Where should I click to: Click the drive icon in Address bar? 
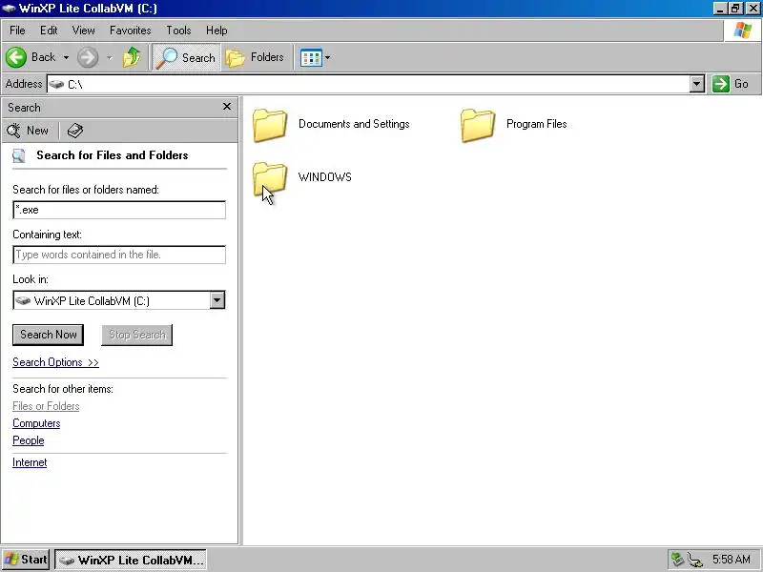tap(56, 84)
